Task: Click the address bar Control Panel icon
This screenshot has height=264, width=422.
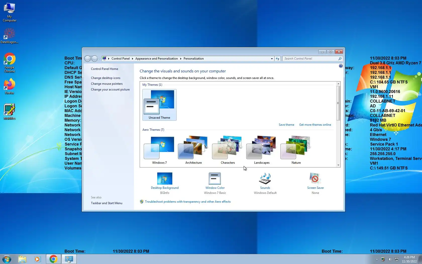Action: (x=104, y=59)
